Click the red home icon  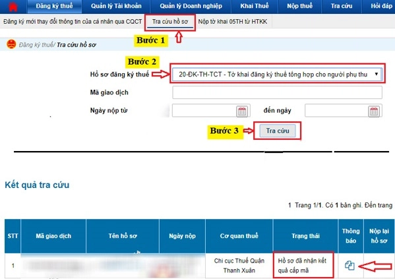(x=13, y=7)
